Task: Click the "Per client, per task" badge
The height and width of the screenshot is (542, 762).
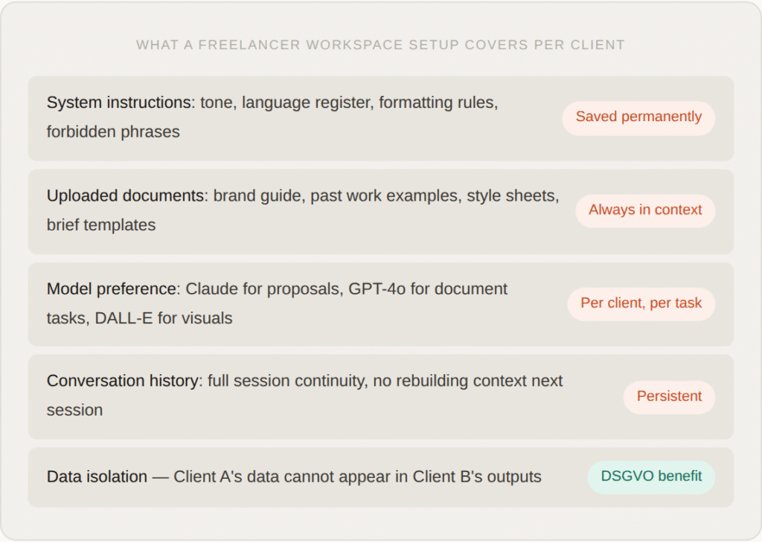Action: click(641, 303)
